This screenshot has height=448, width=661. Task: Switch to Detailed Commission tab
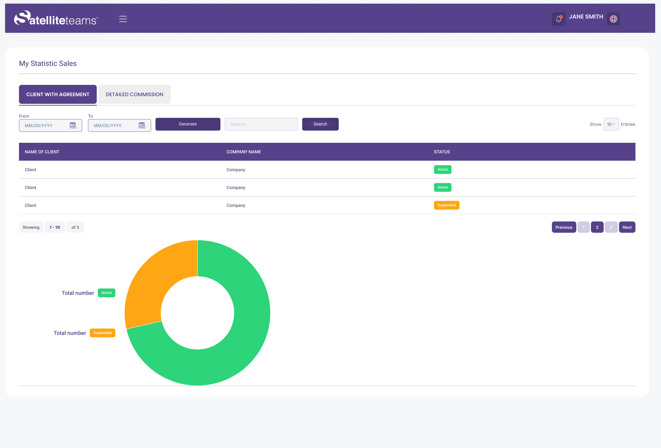[x=134, y=94]
